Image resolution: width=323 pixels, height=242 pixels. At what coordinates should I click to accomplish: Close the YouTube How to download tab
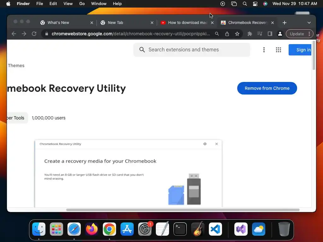pyautogui.click(x=212, y=23)
